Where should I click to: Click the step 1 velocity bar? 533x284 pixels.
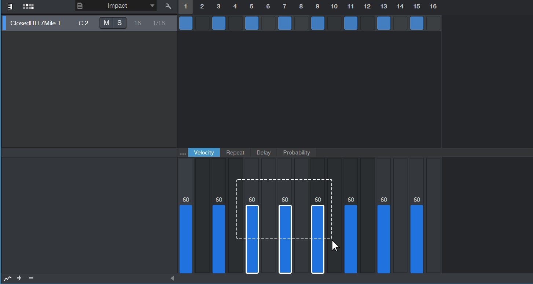click(186, 239)
